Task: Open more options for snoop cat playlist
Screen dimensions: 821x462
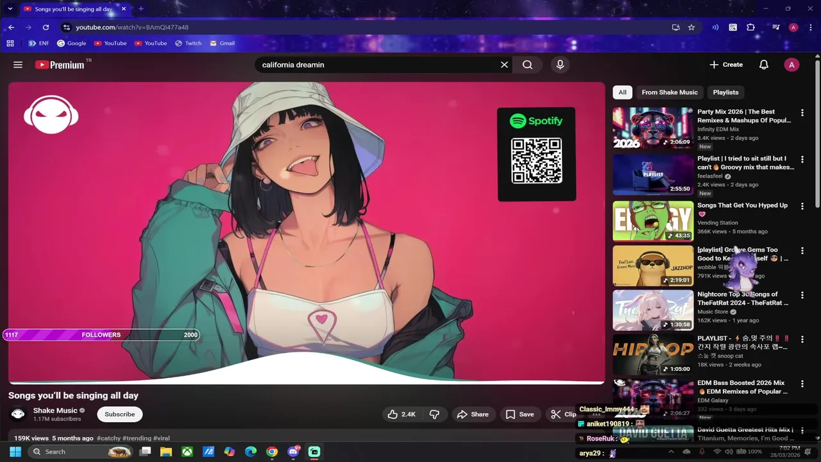Action: 802,339
